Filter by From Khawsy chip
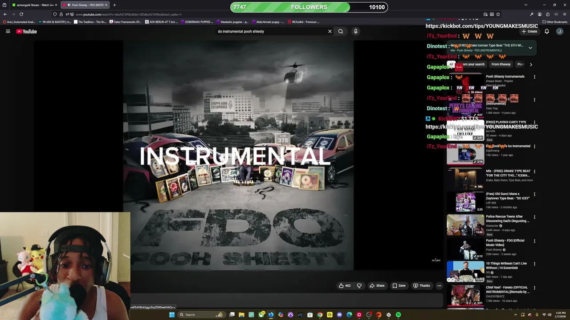 click(x=501, y=64)
